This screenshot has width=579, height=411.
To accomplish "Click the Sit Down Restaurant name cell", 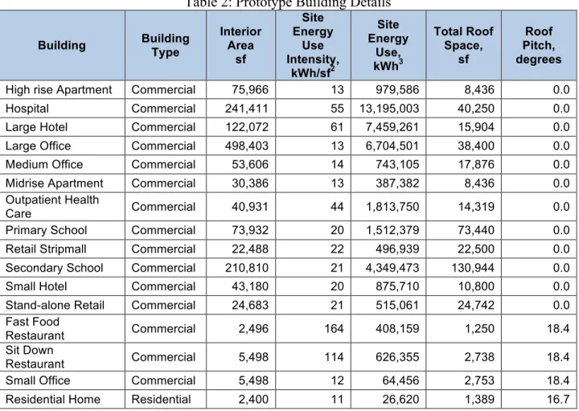I will point(62,357).
